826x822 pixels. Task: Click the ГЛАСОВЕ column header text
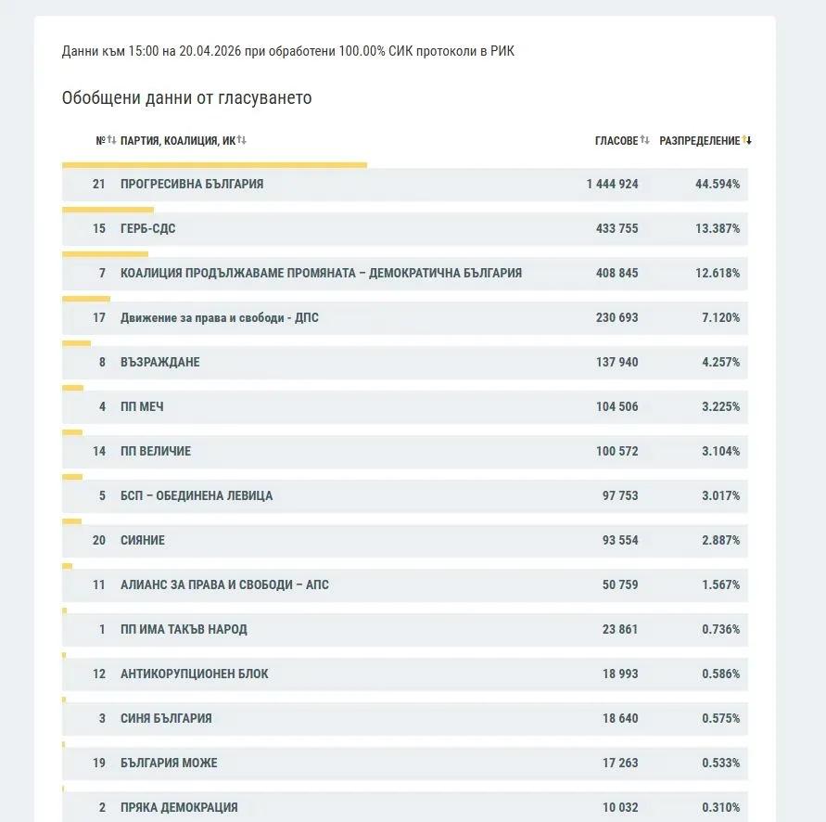tap(616, 141)
